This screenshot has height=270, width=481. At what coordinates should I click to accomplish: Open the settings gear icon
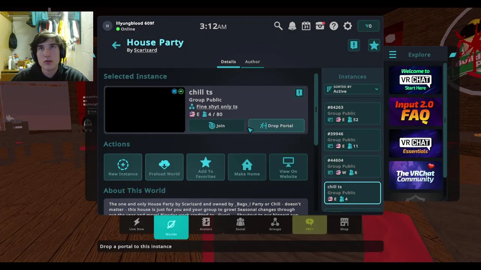[x=348, y=26]
